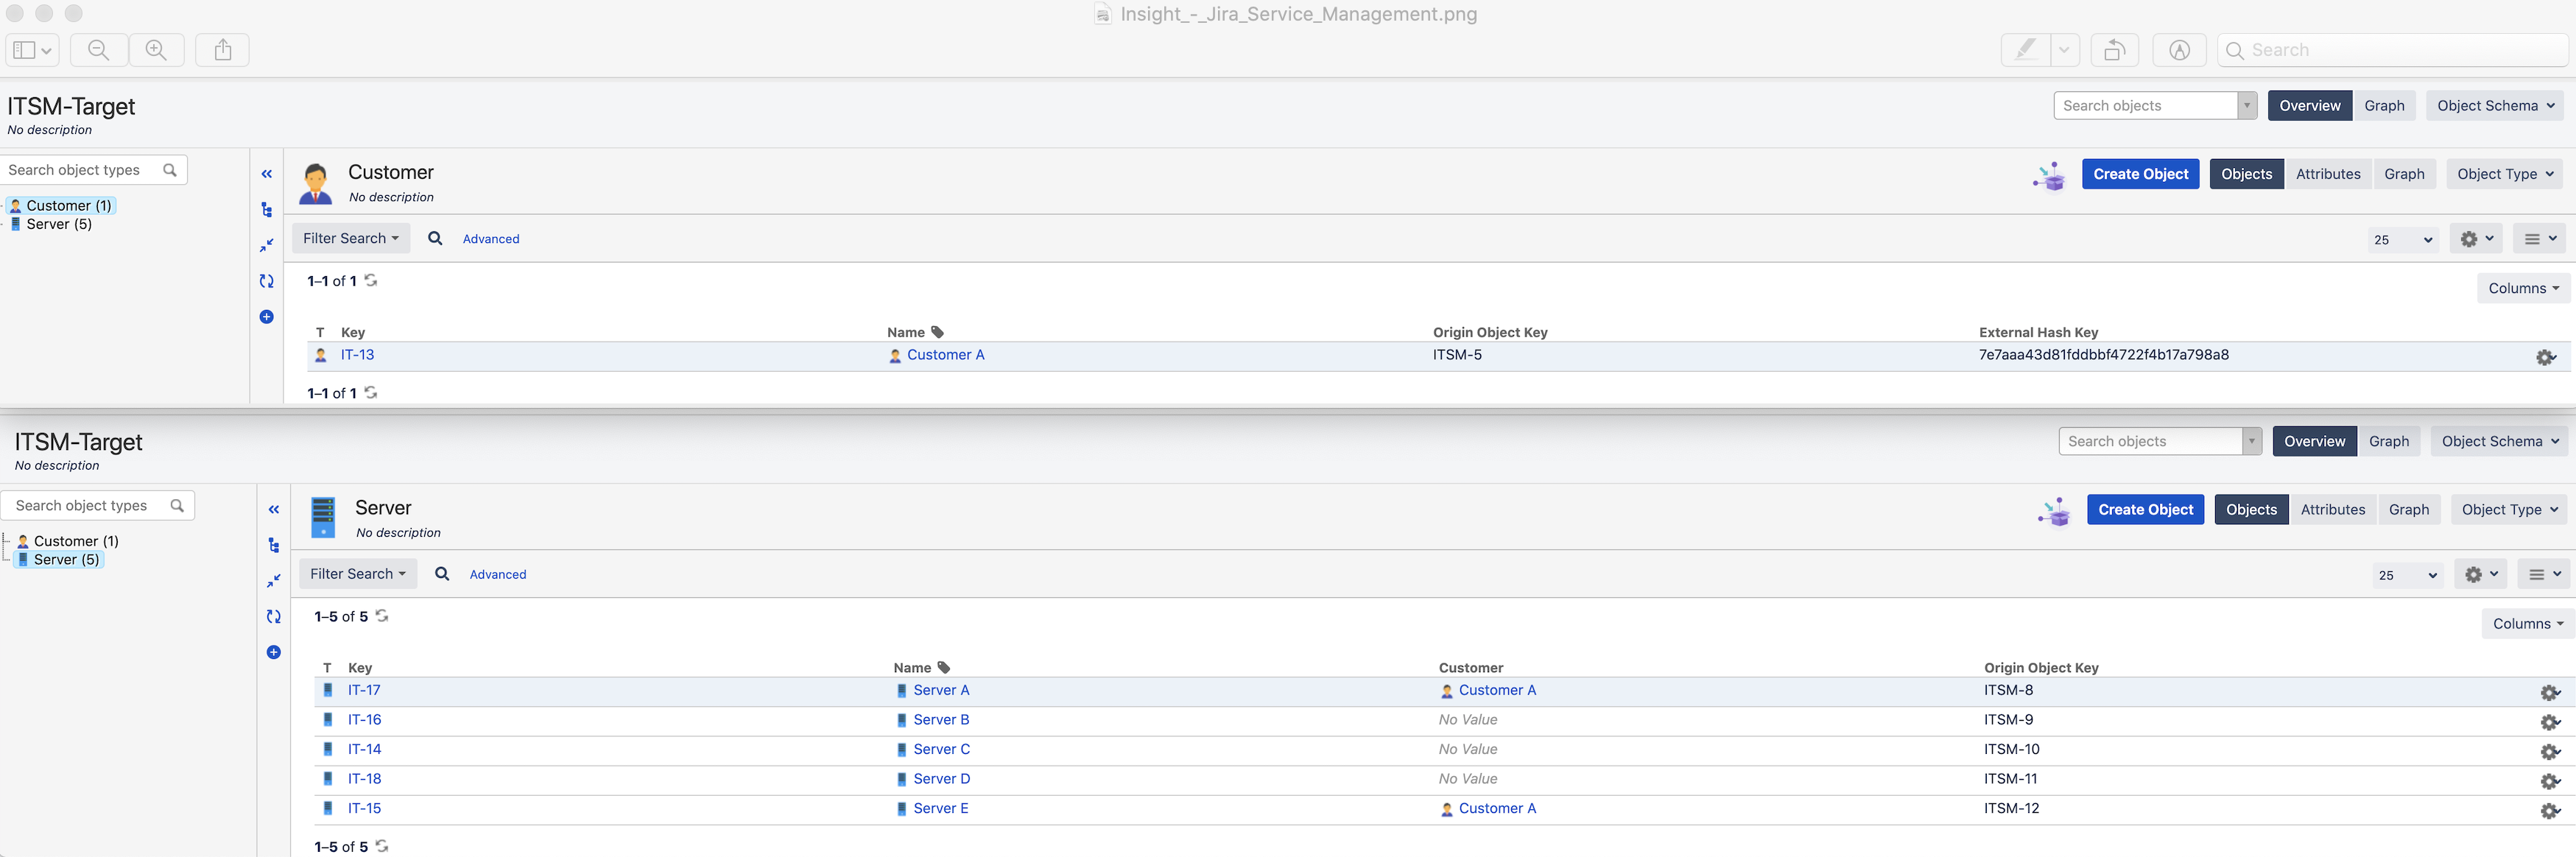Screen dimensions: 2576x857
Task: Click gear icon on Server A row
Action: tap(2549, 692)
